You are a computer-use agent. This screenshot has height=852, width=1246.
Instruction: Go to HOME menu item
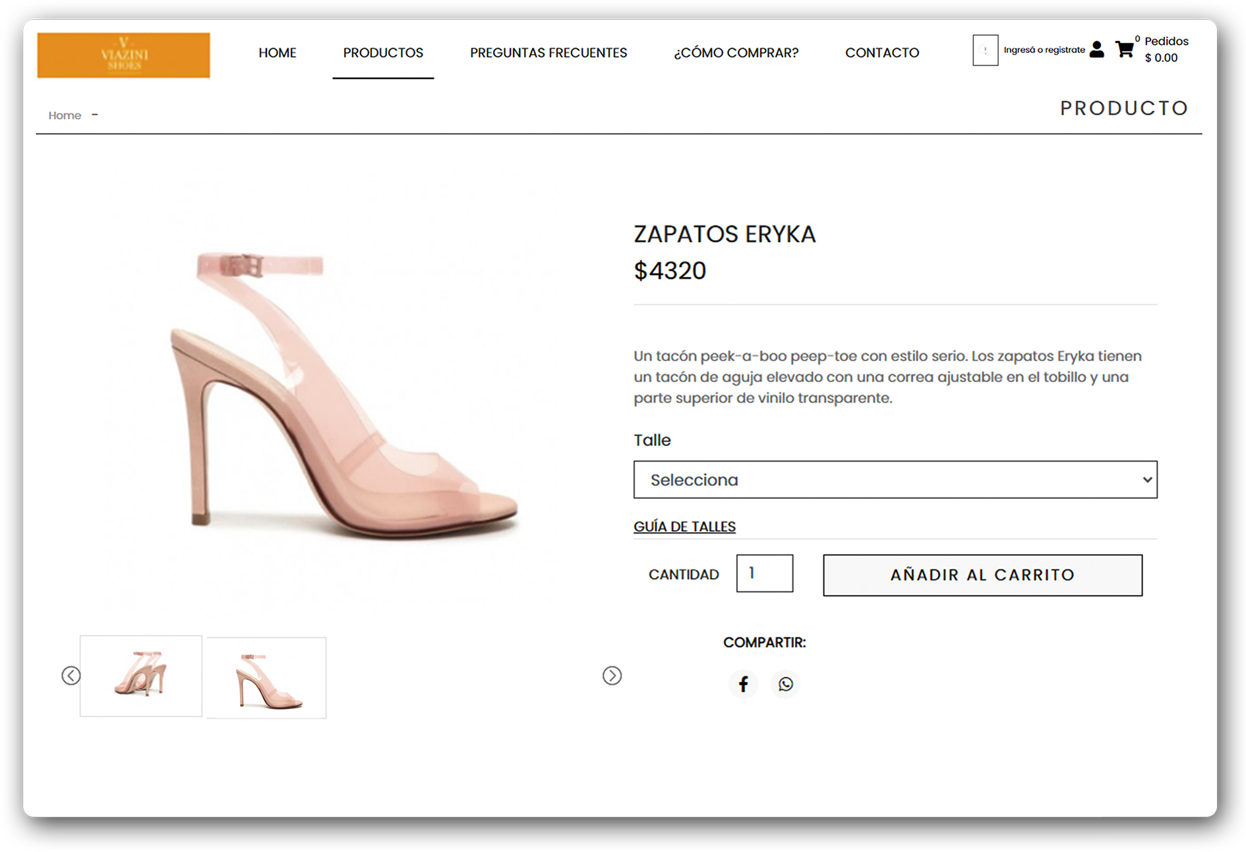[x=278, y=53]
